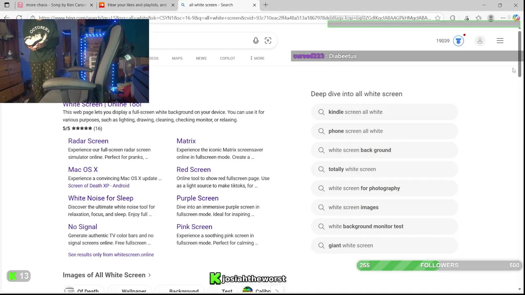Expand the MORE search categories menu
The width and height of the screenshot is (525, 295).
click(x=257, y=58)
